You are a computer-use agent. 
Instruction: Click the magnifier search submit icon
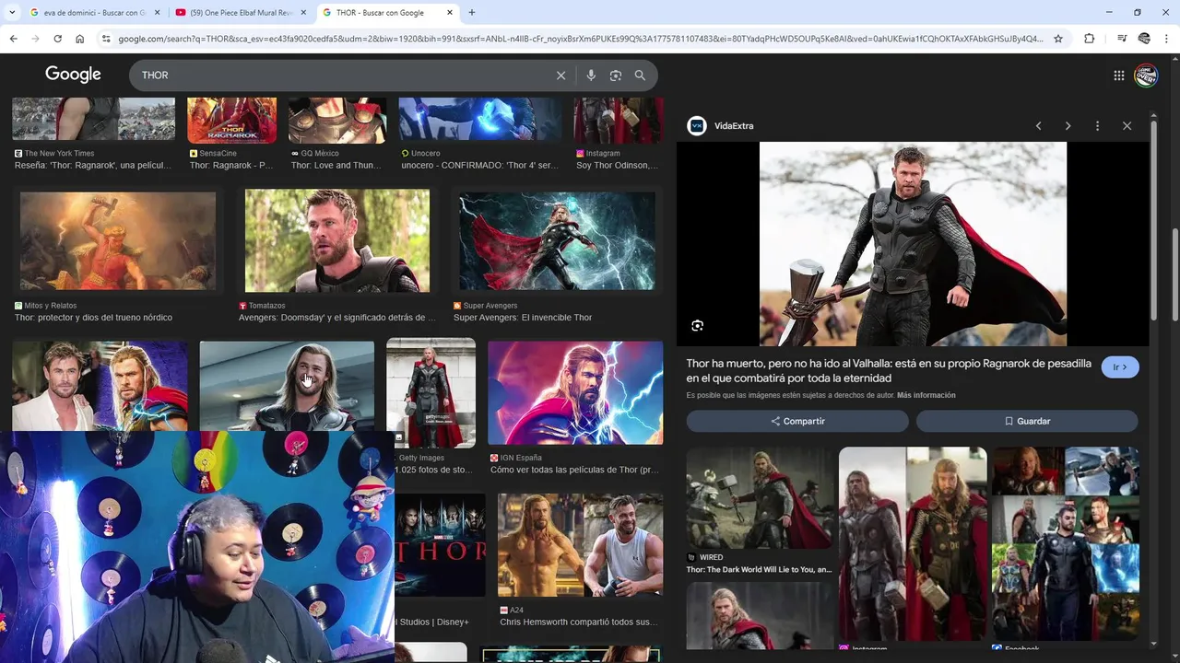click(640, 76)
